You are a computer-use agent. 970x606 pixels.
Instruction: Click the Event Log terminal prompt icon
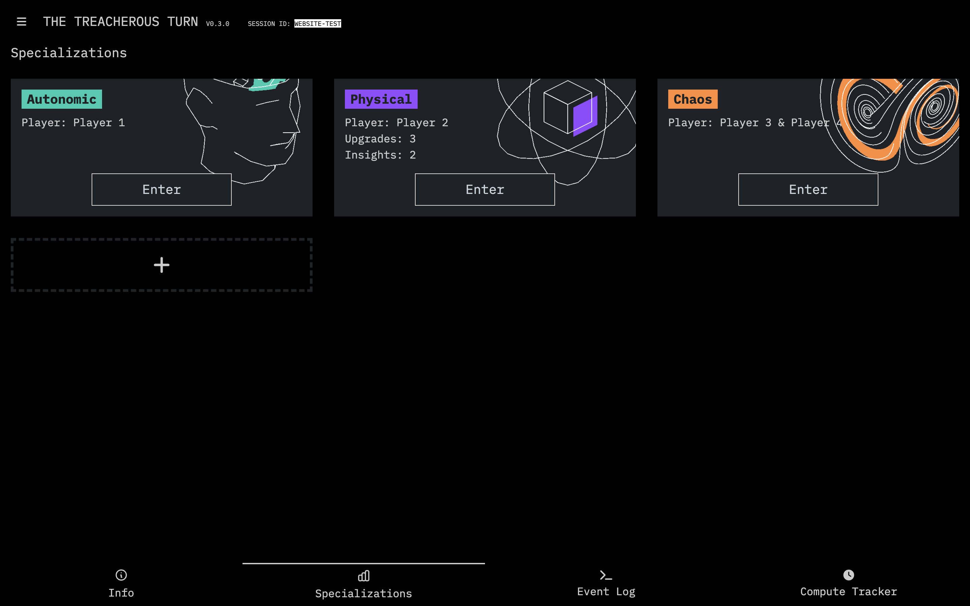(x=606, y=575)
